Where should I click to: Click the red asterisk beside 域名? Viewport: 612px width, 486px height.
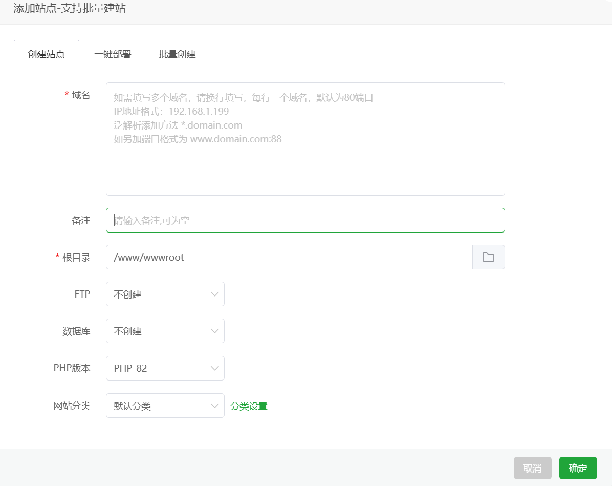65,94
